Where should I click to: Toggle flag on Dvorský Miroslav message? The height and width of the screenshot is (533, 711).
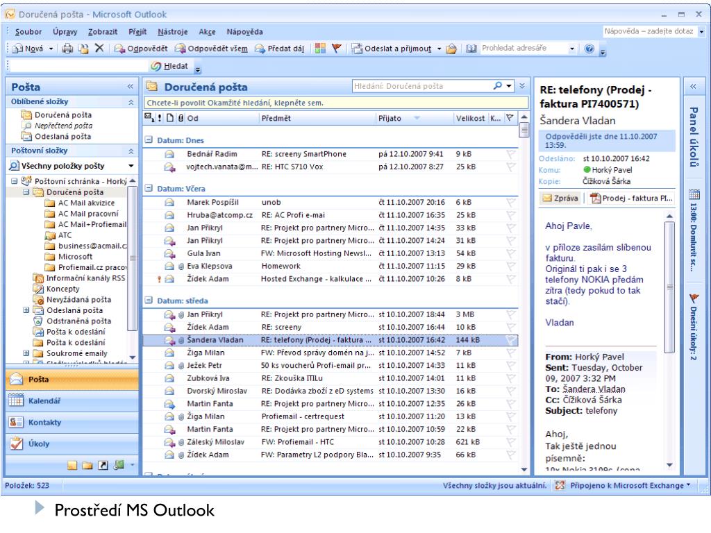(x=511, y=391)
